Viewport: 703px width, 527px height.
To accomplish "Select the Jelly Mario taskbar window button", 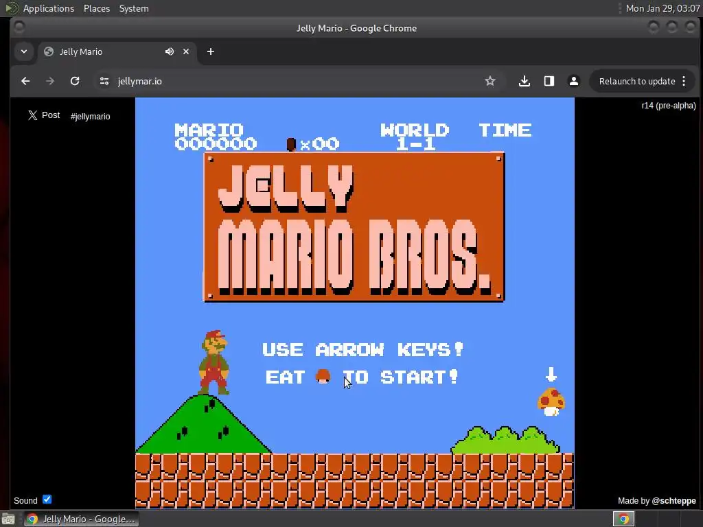I will tap(81, 519).
